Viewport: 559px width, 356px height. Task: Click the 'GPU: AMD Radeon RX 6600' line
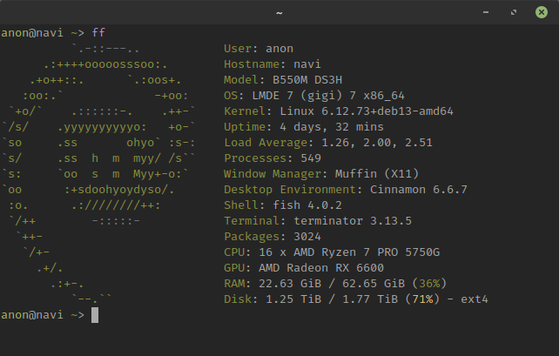304,268
